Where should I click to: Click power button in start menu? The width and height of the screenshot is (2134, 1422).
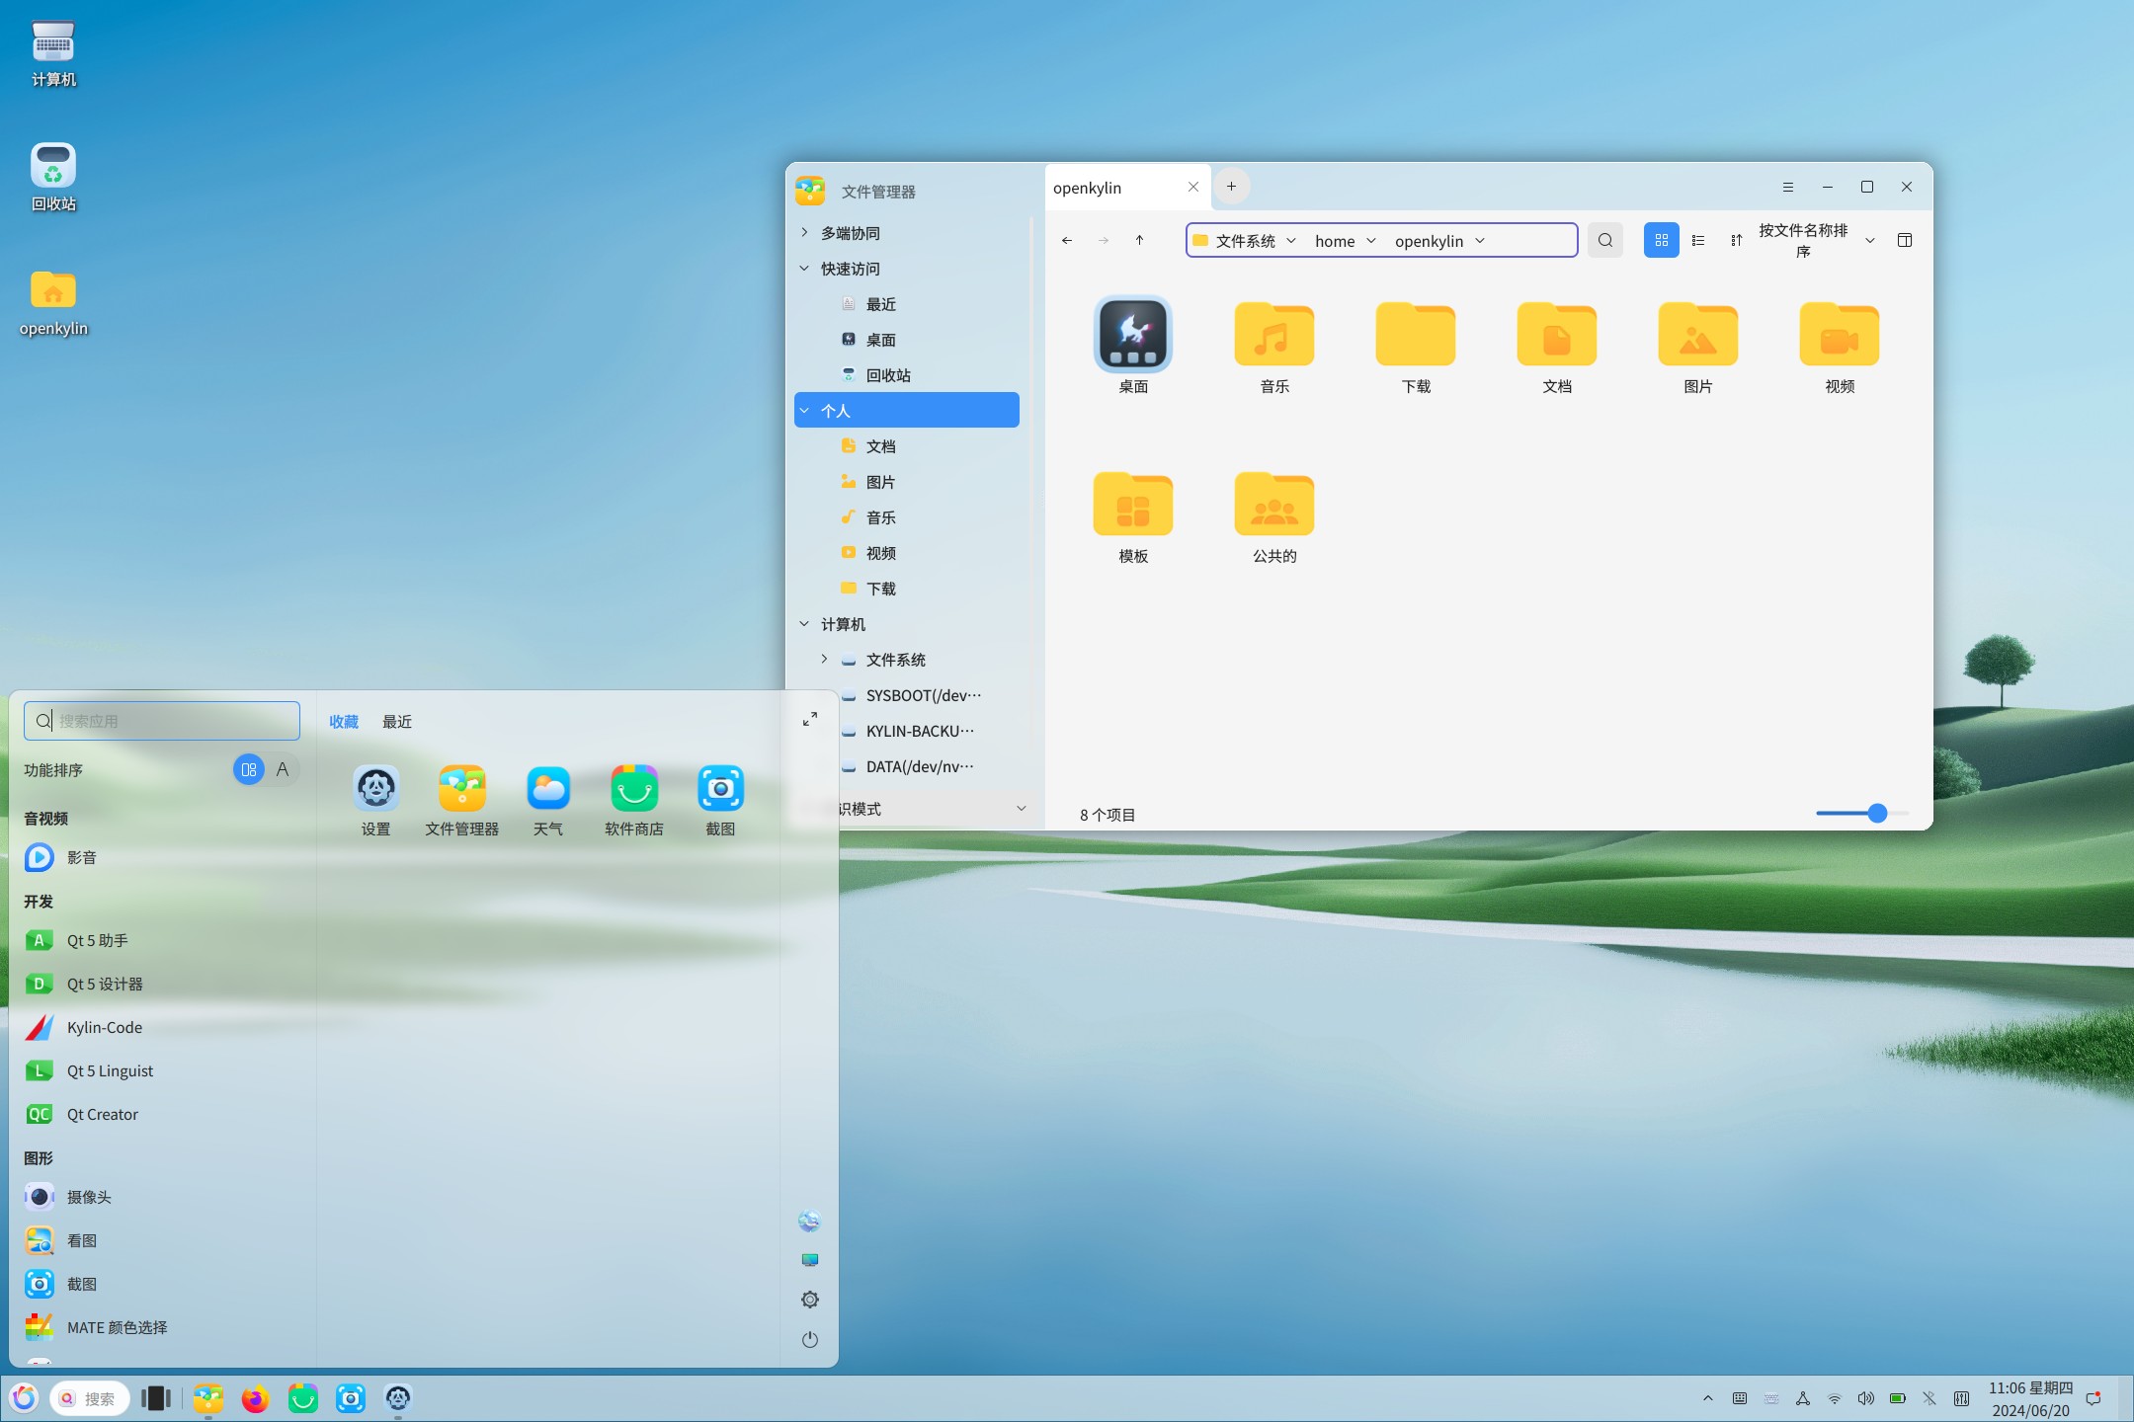[810, 1339]
